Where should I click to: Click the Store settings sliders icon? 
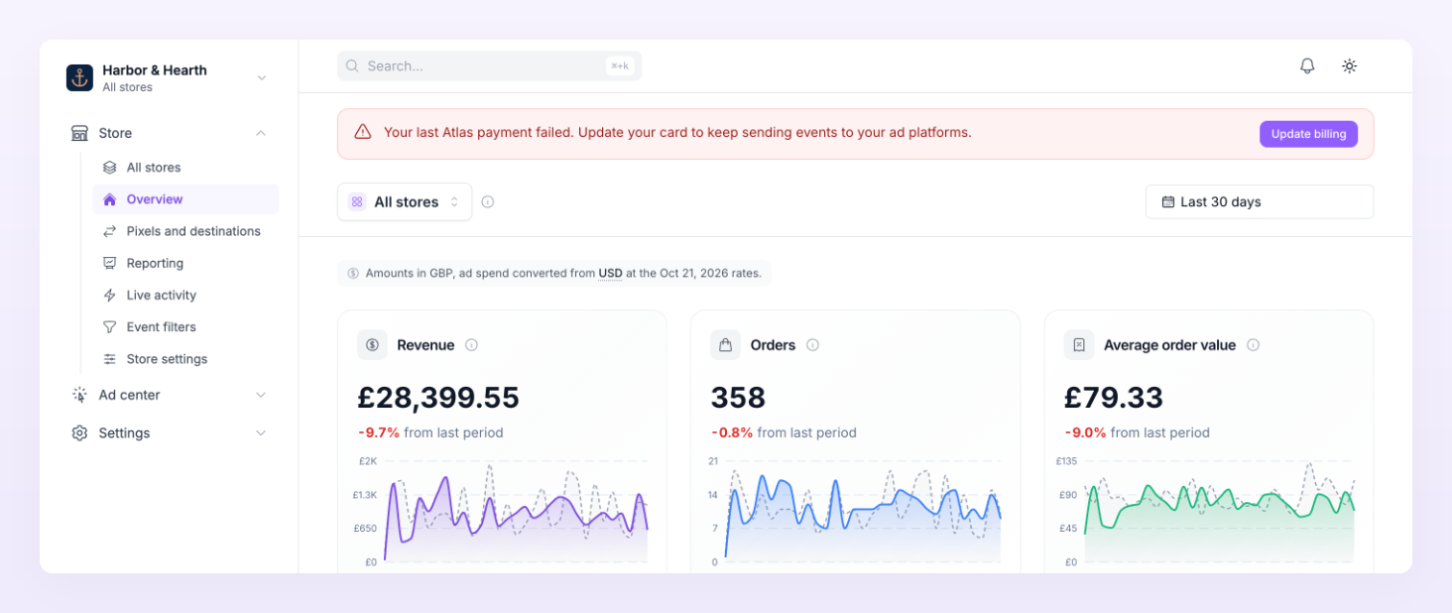[x=110, y=359]
